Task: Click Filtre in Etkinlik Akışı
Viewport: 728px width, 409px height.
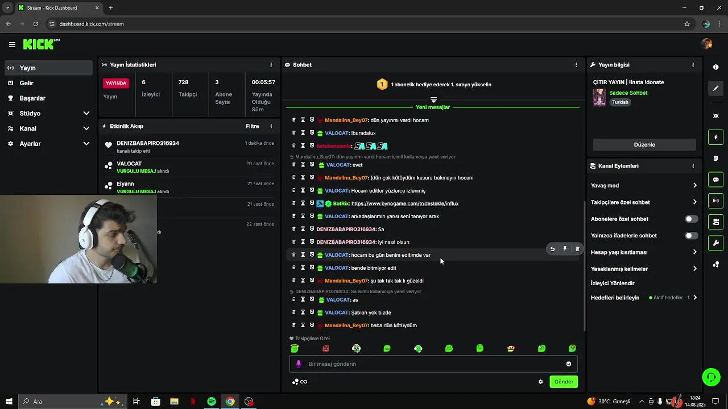Action: pyautogui.click(x=253, y=126)
